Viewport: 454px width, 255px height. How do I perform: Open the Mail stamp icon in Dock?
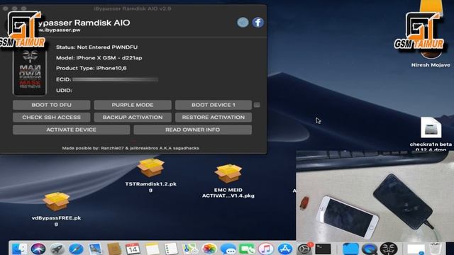coord(95,249)
